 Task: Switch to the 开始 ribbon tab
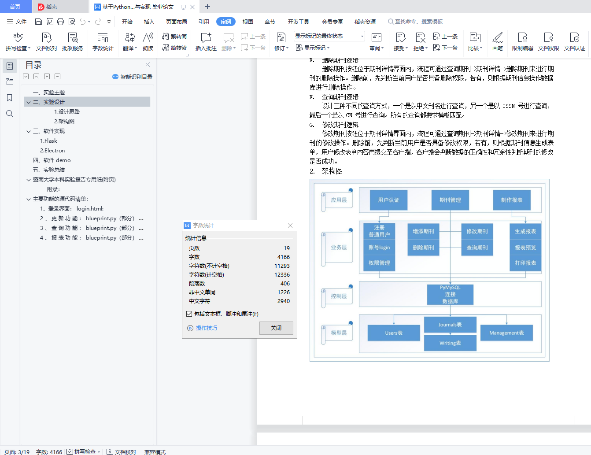[x=127, y=22]
